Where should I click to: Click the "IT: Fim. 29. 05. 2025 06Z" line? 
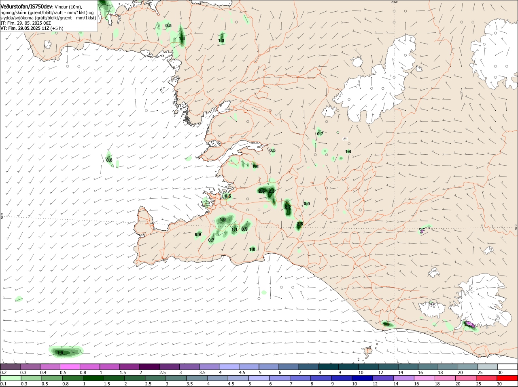click(x=25, y=23)
